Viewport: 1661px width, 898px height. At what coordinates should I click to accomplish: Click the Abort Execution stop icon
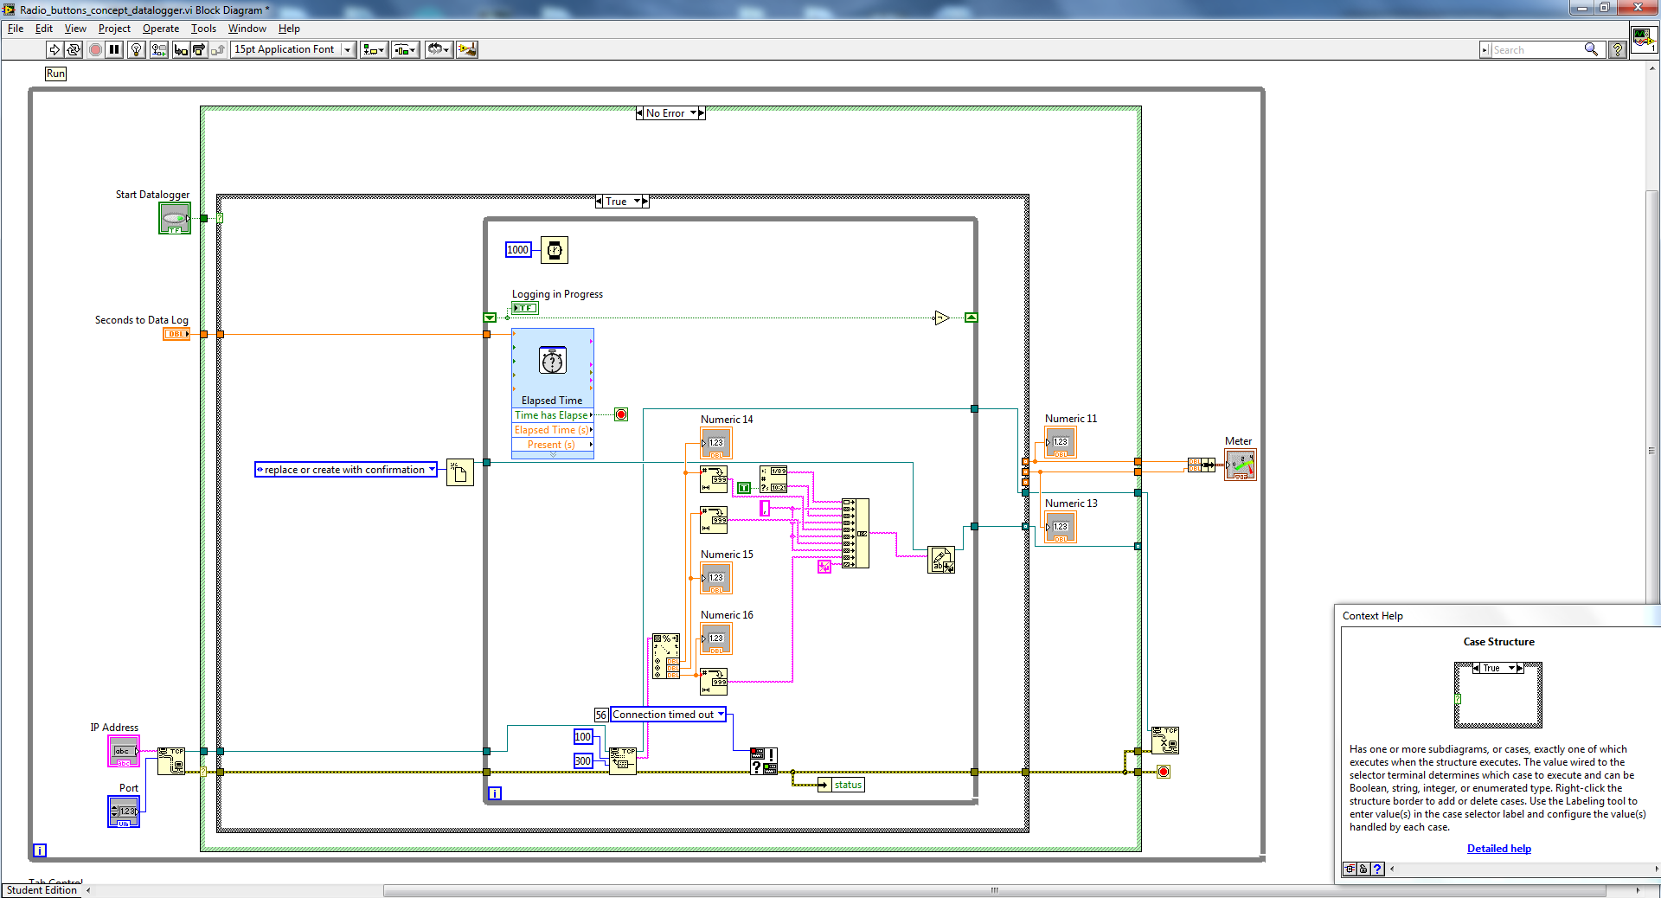pos(95,50)
